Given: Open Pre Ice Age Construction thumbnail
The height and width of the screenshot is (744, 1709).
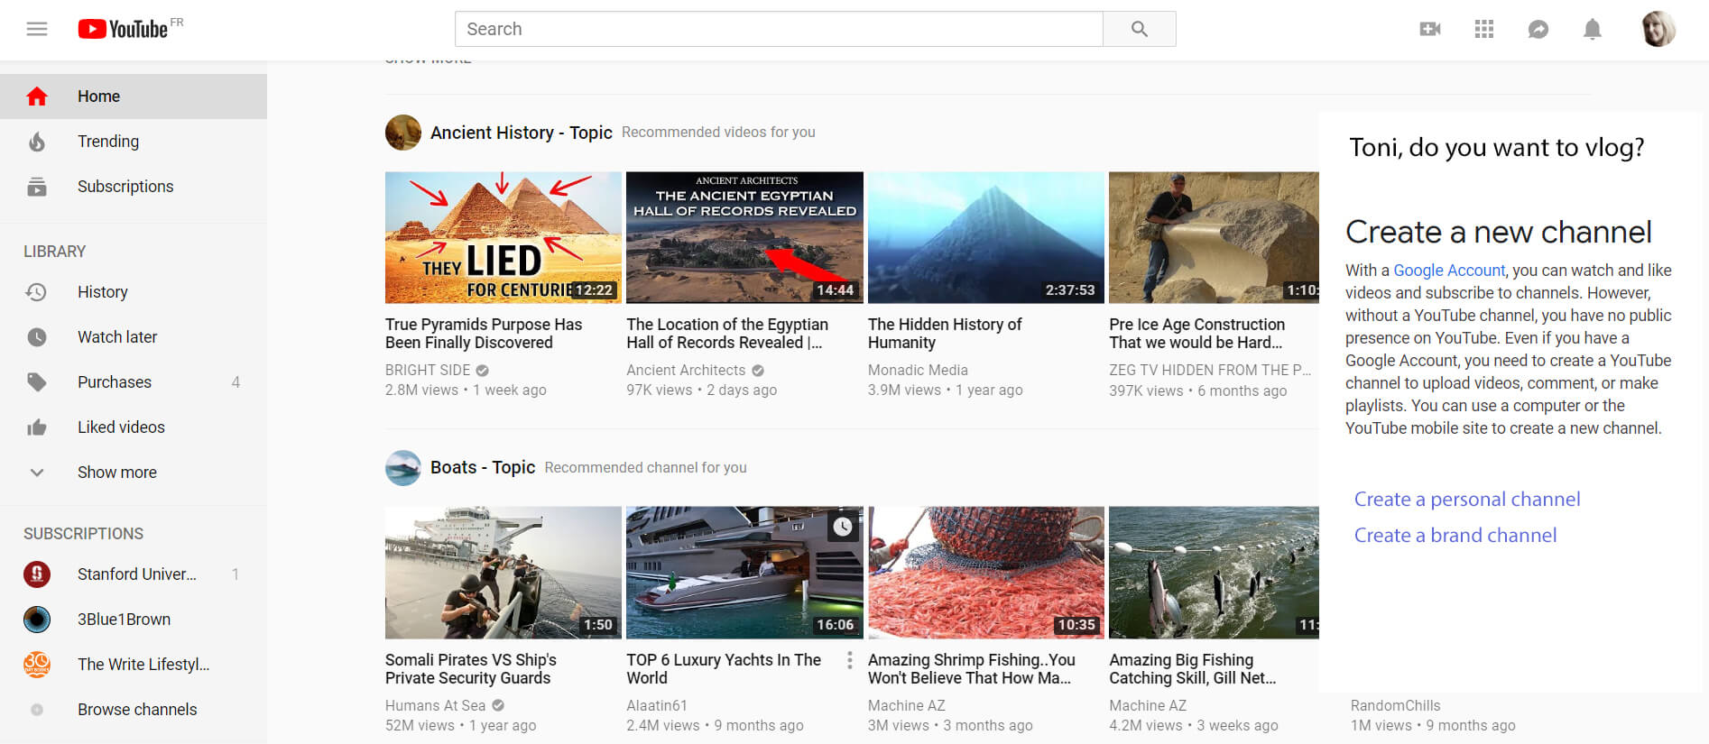Looking at the screenshot, I should (x=1214, y=237).
